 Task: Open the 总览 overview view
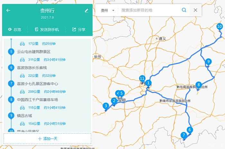(x=14, y=30)
